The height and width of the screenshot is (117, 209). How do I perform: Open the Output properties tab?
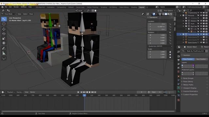point(179,60)
